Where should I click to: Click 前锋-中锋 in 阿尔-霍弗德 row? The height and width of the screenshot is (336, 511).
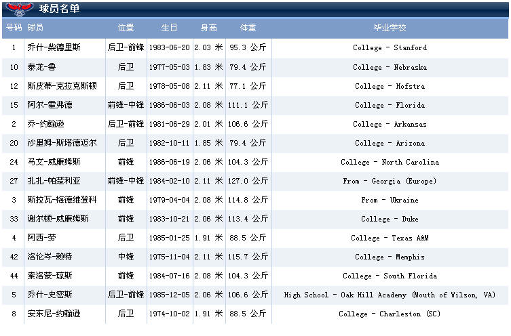click(x=126, y=105)
